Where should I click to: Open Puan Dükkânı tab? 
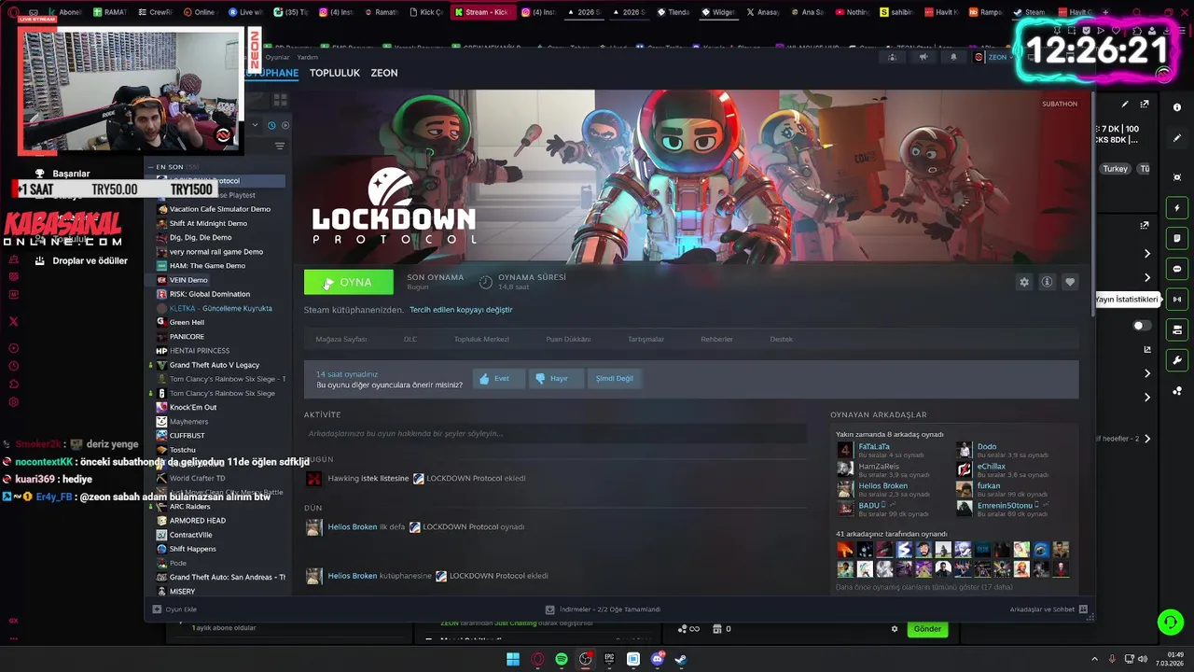pos(568,339)
